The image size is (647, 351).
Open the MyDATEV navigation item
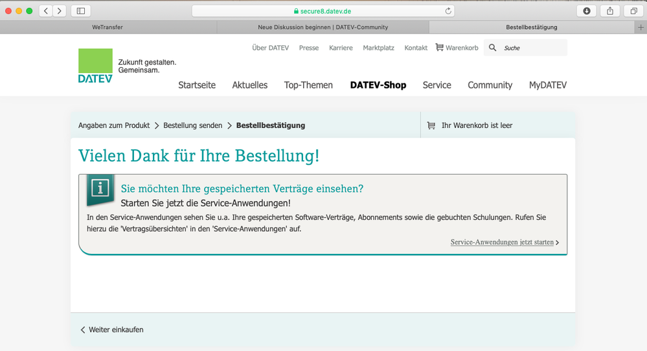pyautogui.click(x=547, y=85)
